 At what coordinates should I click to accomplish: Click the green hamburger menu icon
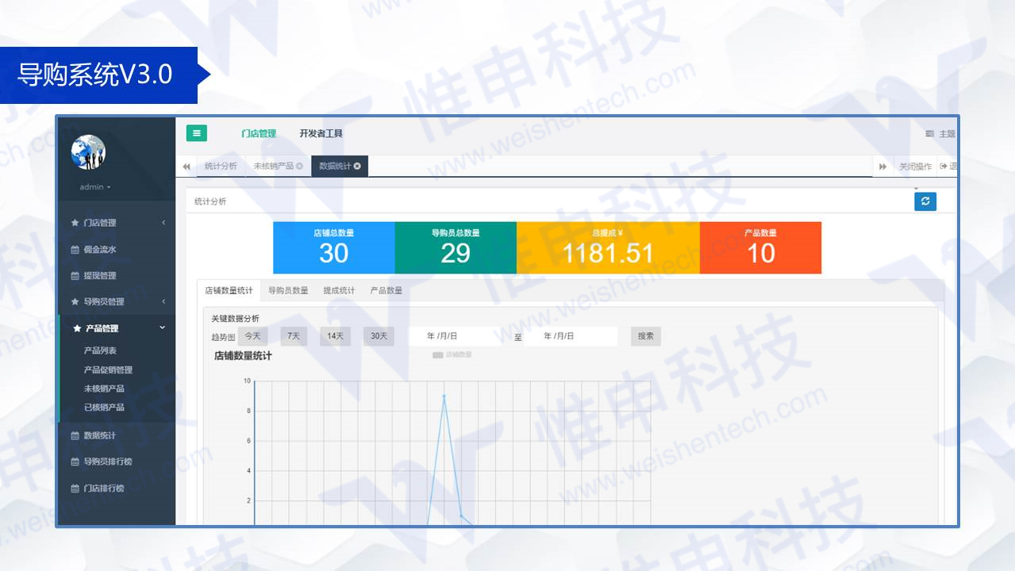(x=196, y=132)
